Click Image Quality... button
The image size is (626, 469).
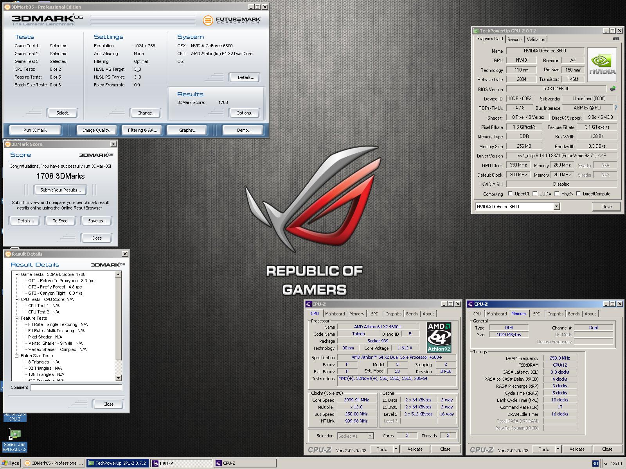(97, 130)
